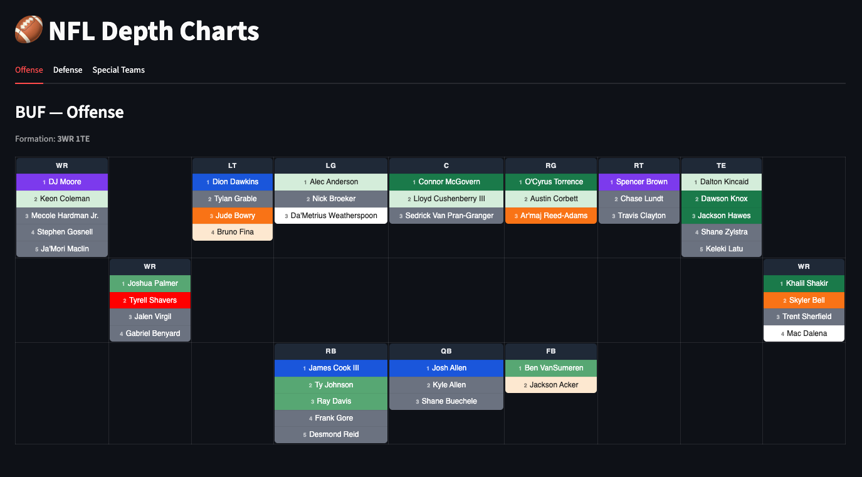Select starting left tackle Dion Dawkins
The height and width of the screenshot is (477, 862).
click(233, 182)
